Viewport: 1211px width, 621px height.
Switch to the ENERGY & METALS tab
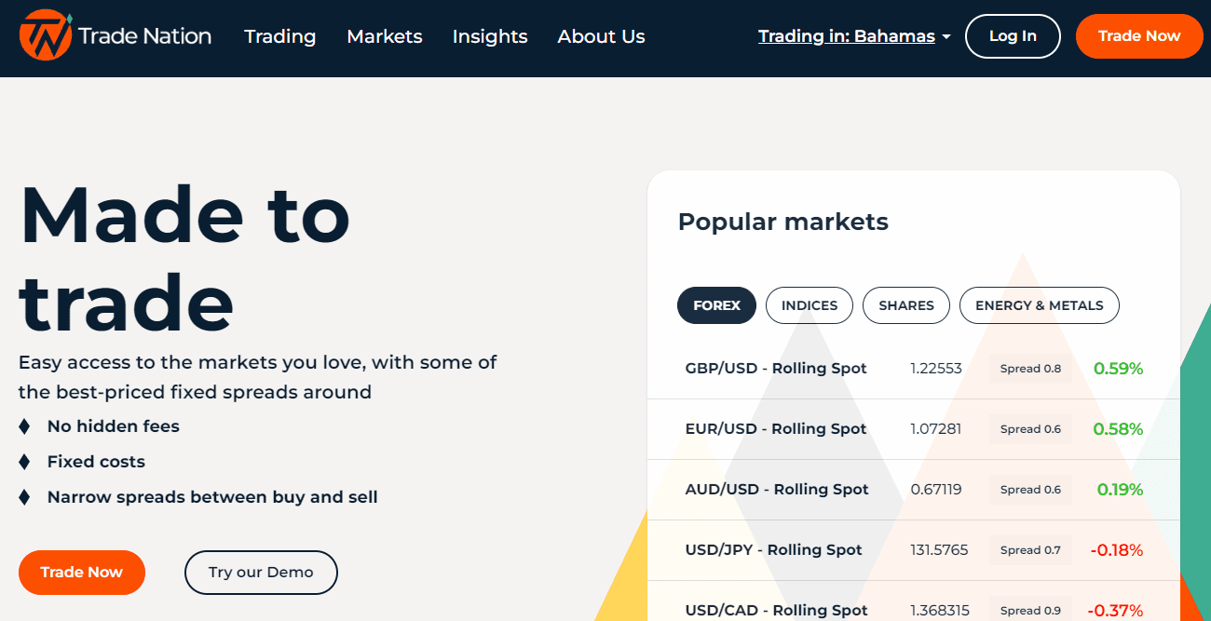pyautogui.click(x=1040, y=305)
